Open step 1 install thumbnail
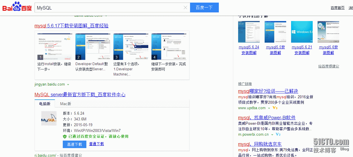353x157 pixels. click(x=54, y=47)
